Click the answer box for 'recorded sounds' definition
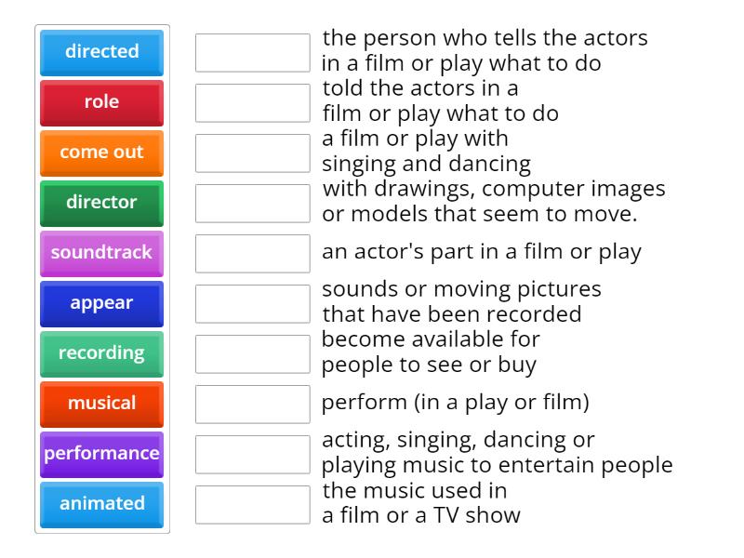The image size is (744, 558). 252,303
